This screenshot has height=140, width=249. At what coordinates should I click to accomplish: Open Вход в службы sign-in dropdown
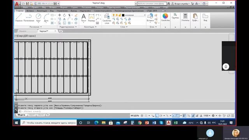click(x=181, y=3)
